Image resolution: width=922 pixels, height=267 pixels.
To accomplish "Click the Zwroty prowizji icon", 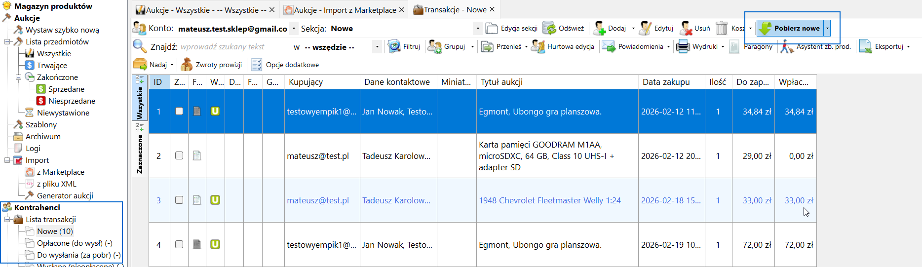I will click(x=187, y=65).
